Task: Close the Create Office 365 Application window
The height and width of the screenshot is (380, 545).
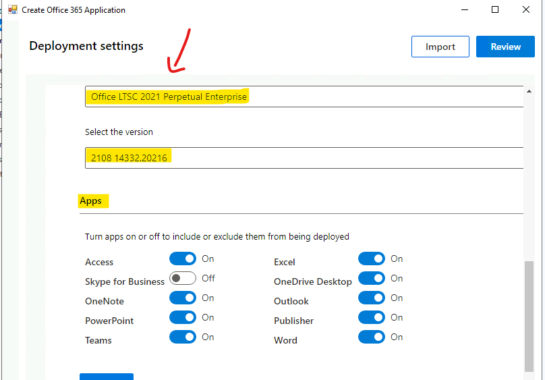Action: pyautogui.click(x=526, y=9)
